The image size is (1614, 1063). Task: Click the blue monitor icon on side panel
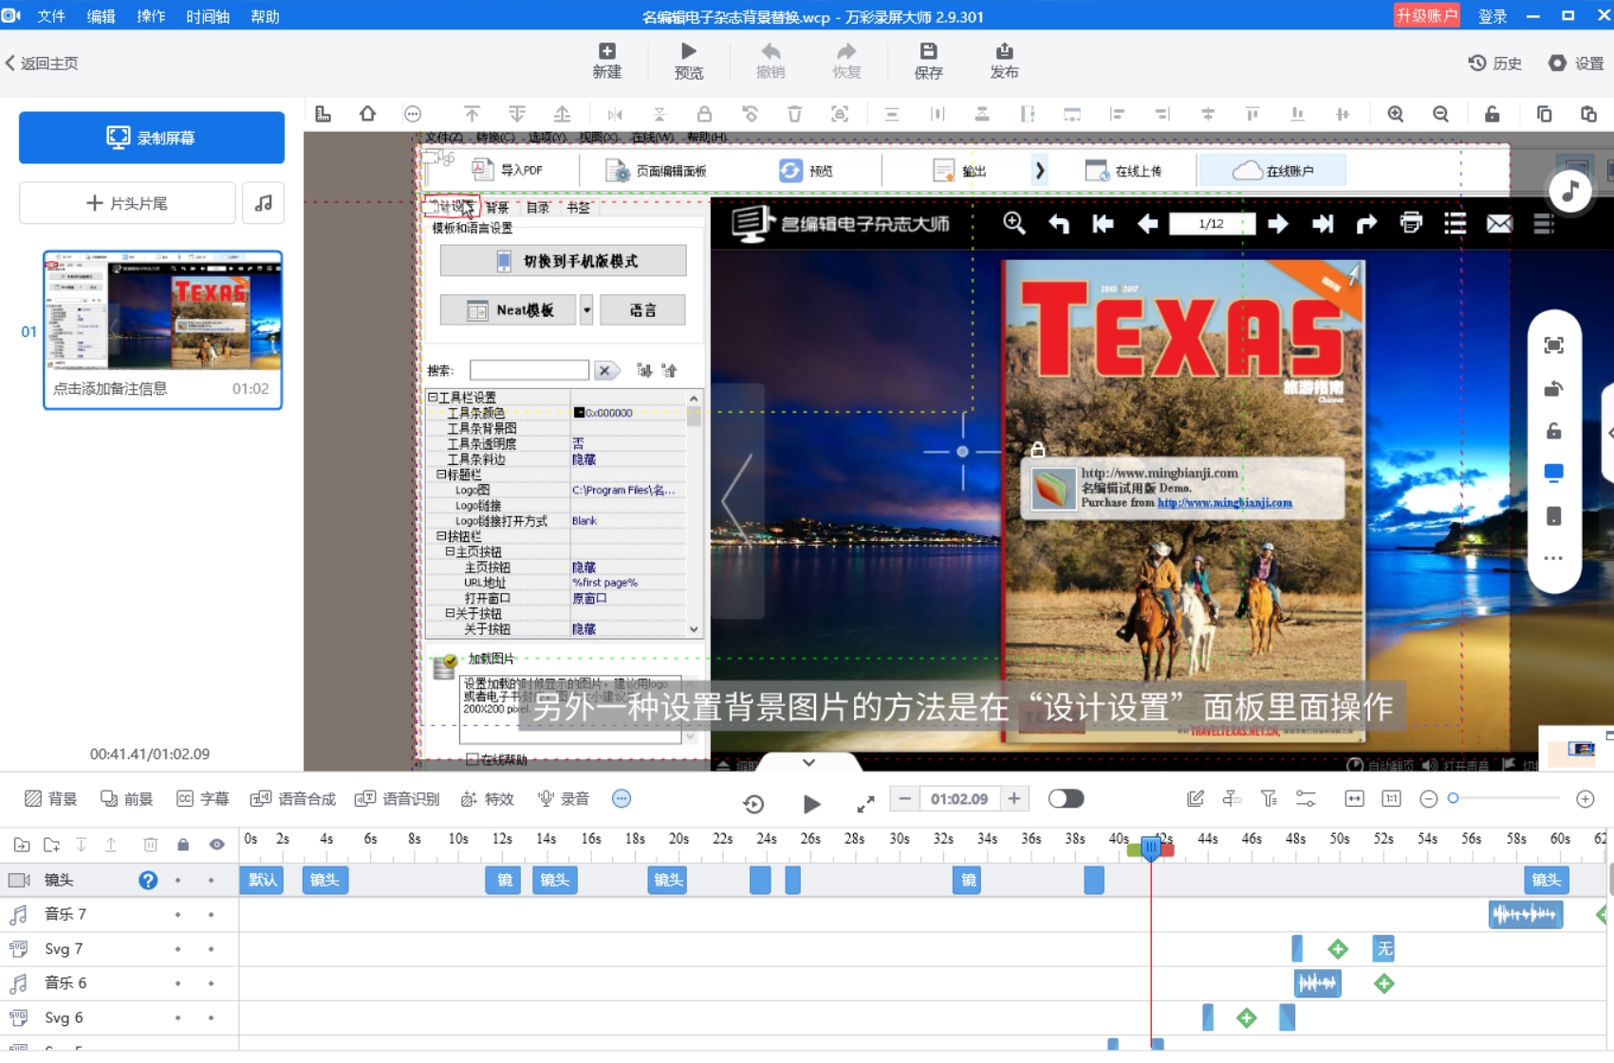(1553, 473)
